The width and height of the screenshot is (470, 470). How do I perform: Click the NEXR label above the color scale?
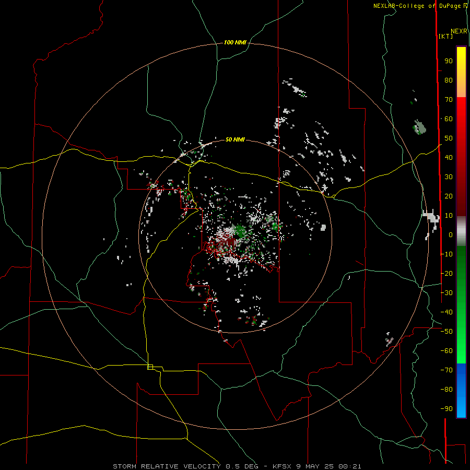[x=459, y=31]
